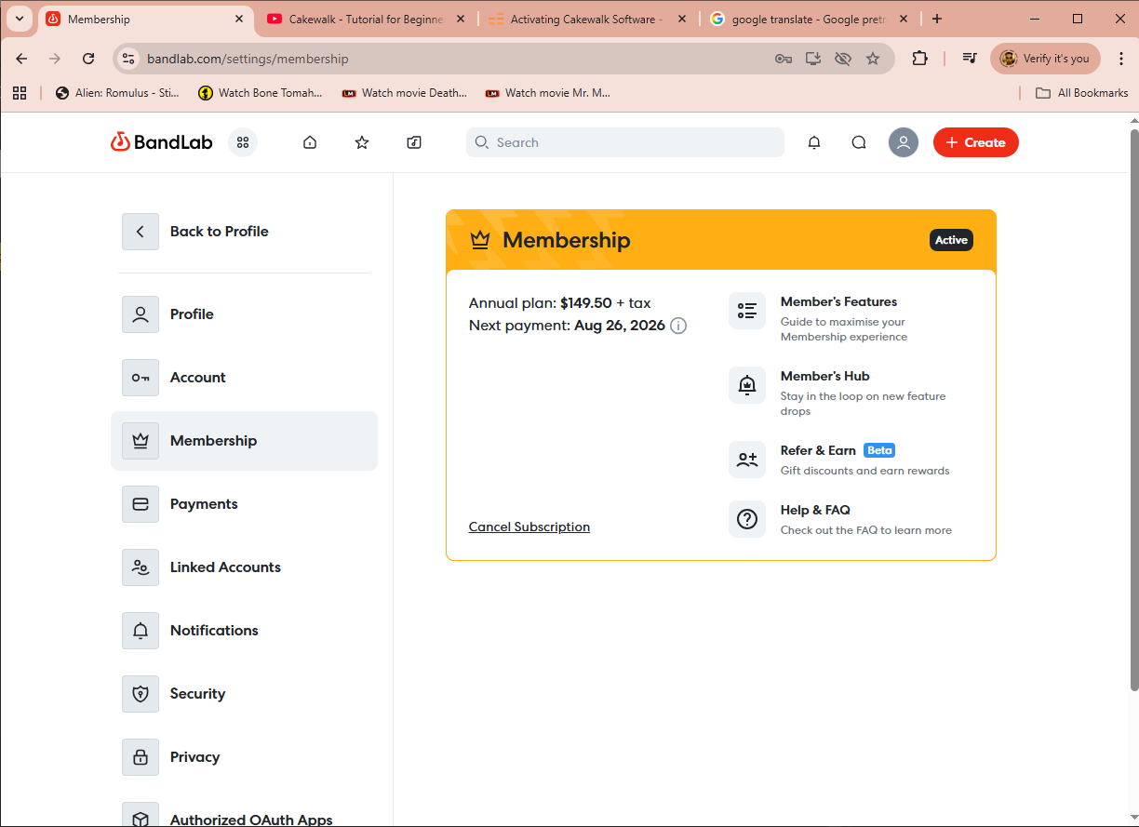Image resolution: width=1139 pixels, height=827 pixels.
Task: Click the Membership crown icon in card header
Action: click(480, 240)
